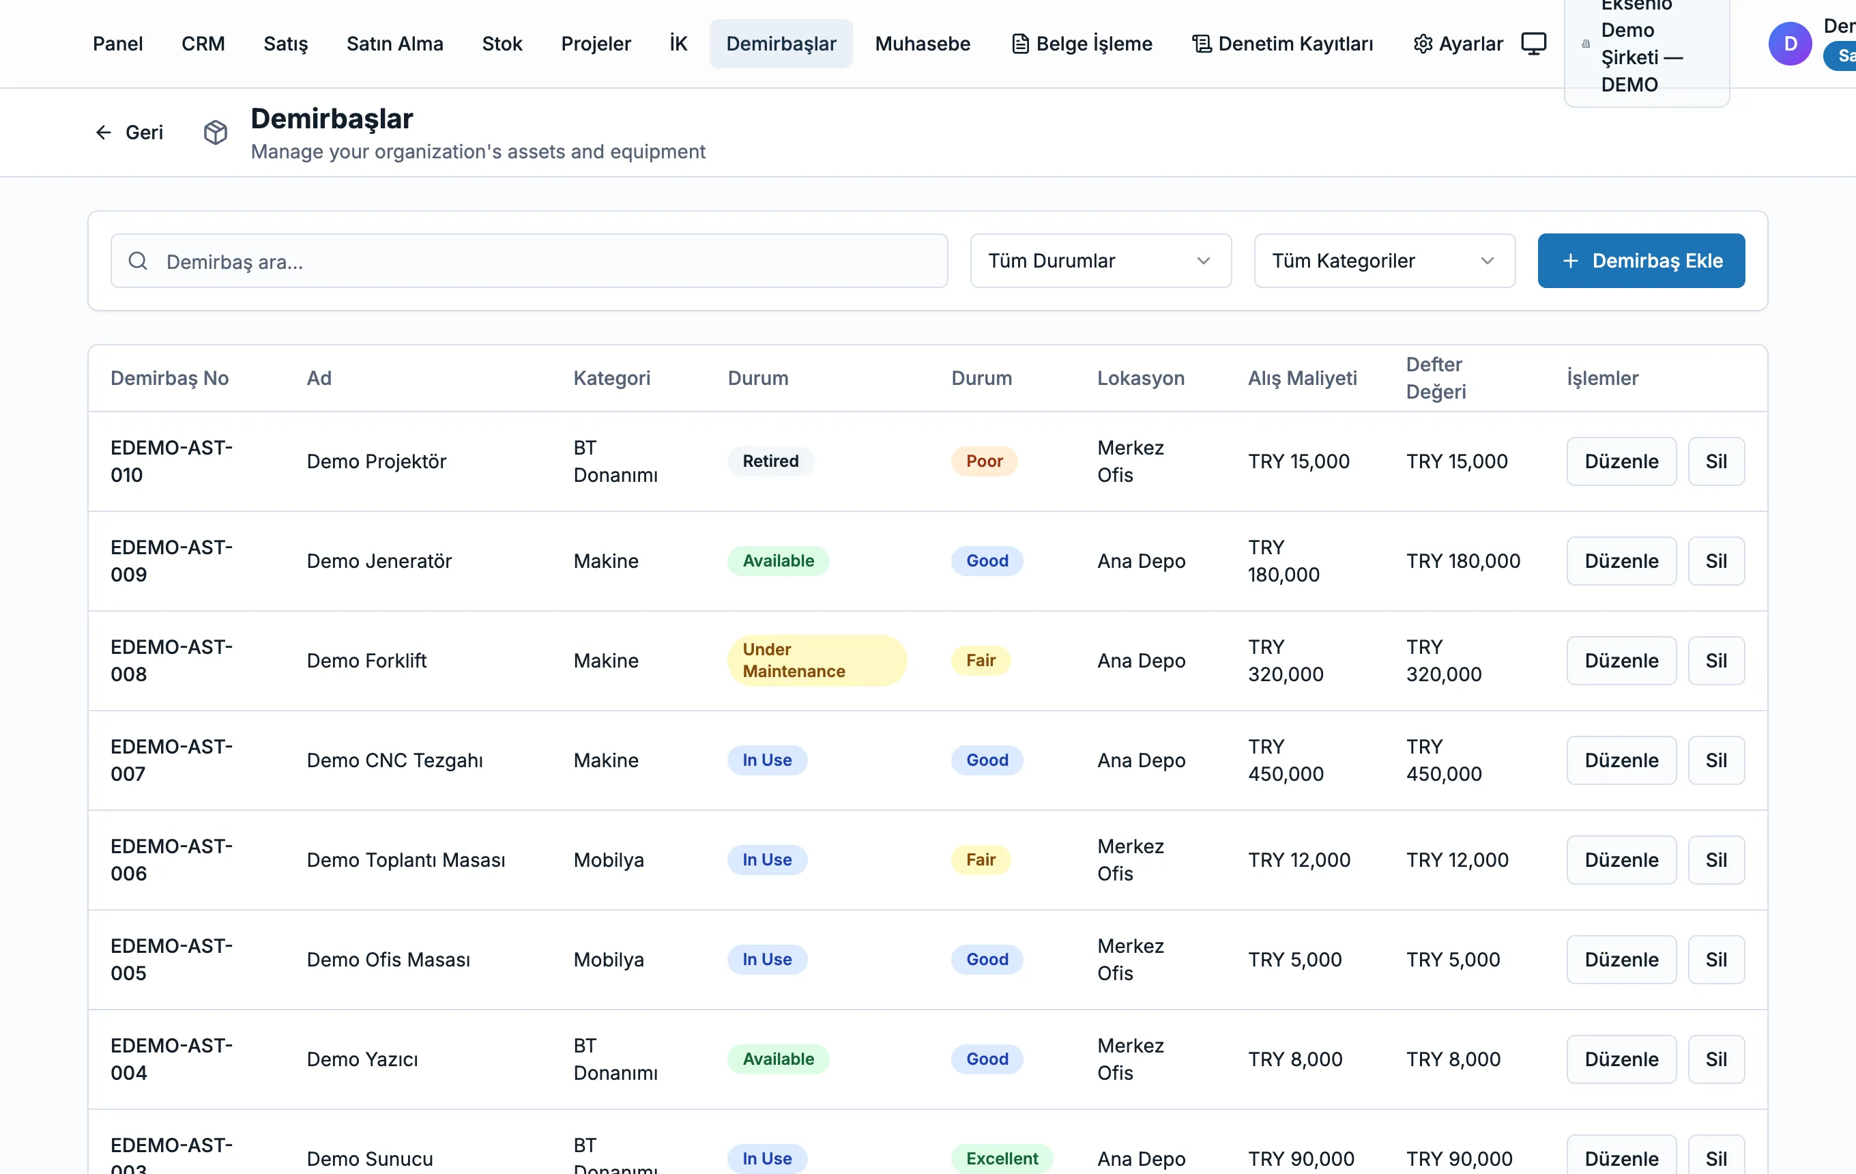Click the Ayarlar gear icon

1423,44
